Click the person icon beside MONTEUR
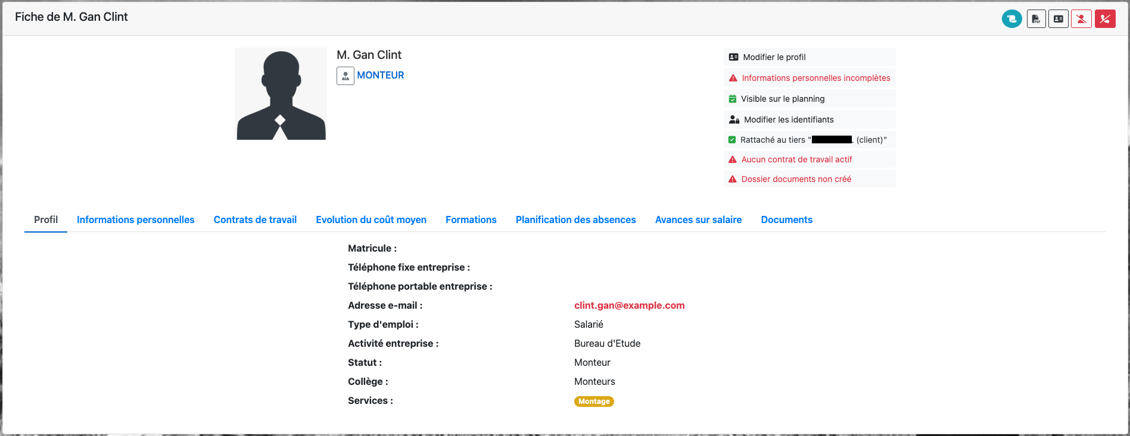Viewport: 1130px width, 436px height. (x=345, y=76)
